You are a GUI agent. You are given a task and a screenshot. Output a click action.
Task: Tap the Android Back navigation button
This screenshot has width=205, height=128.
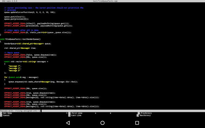[x=68, y=123]
